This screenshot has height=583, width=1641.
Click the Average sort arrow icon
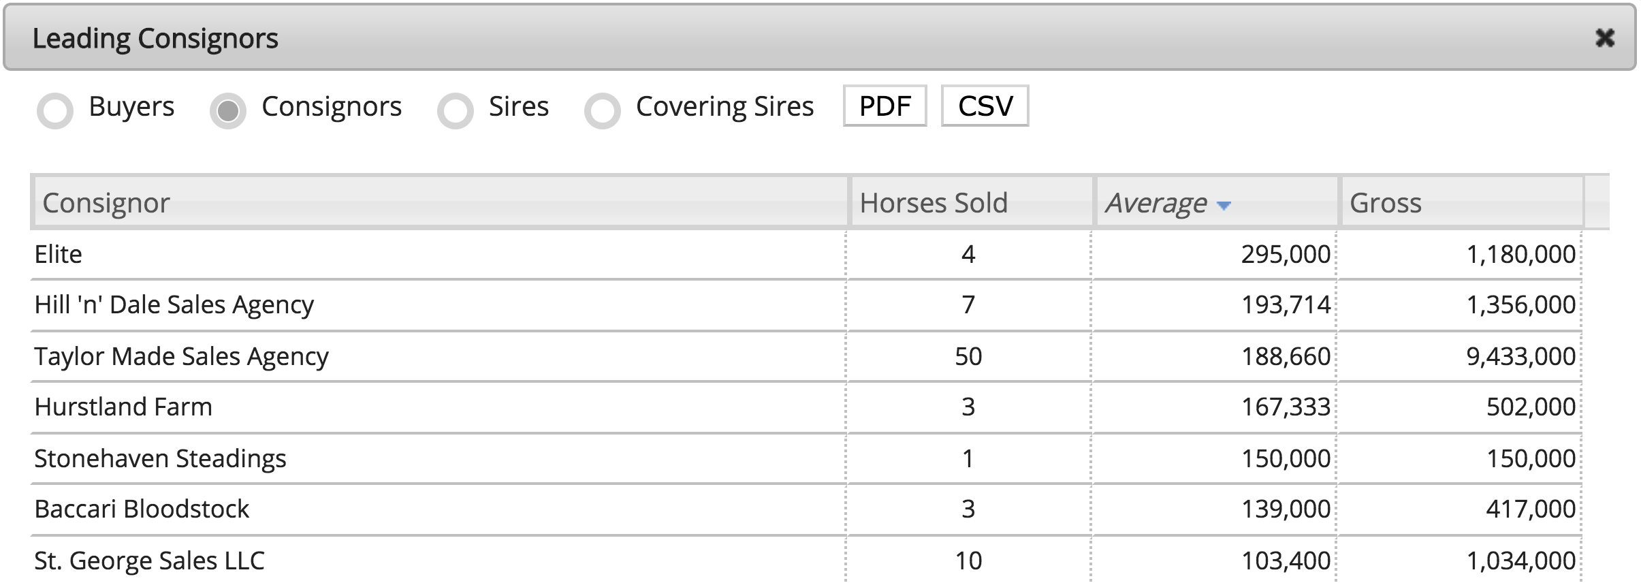(x=1224, y=206)
